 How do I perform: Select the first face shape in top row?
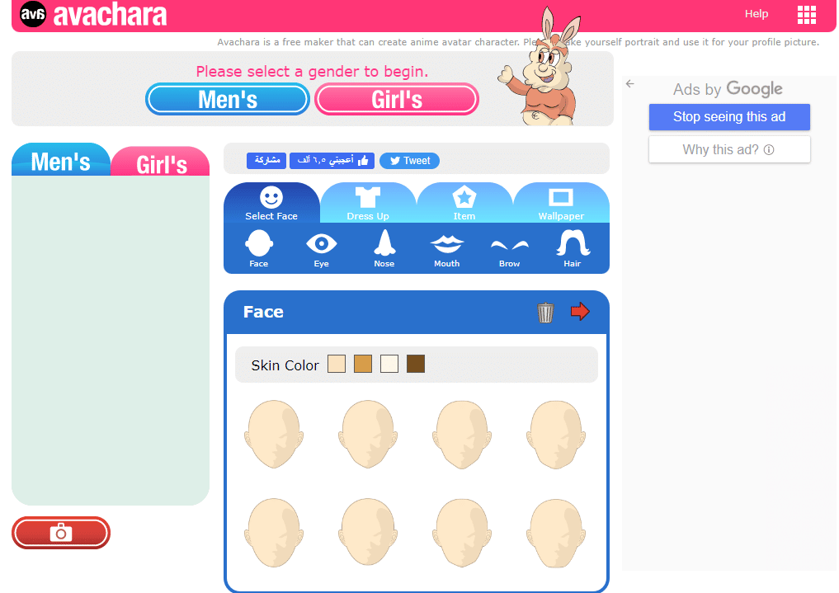click(x=274, y=434)
